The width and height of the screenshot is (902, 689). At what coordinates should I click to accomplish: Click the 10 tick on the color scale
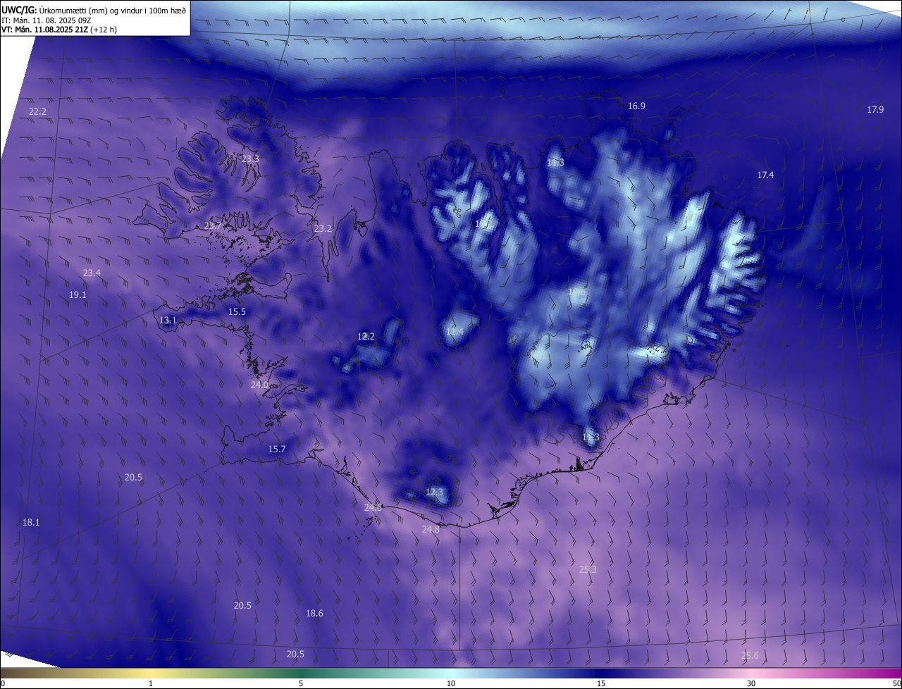(451, 684)
